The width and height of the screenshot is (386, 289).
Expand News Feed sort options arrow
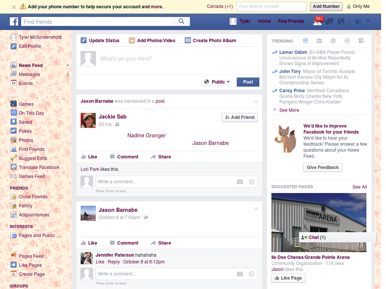coord(67,65)
